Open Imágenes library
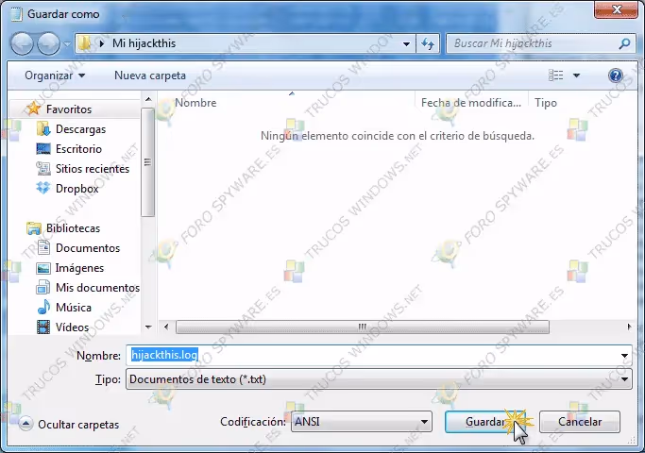The width and height of the screenshot is (645, 453). pyautogui.click(x=79, y=268)
